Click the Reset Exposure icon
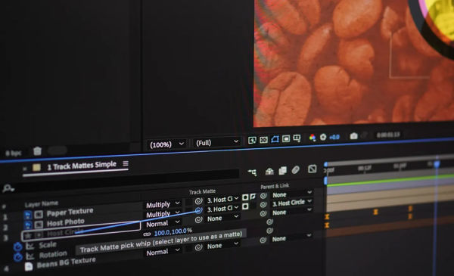Screen dimensions: 454x276 click(323, 137)
